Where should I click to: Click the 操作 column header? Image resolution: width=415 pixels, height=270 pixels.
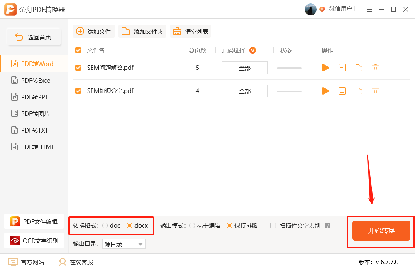pyautogui.click(x=327, y=50)
